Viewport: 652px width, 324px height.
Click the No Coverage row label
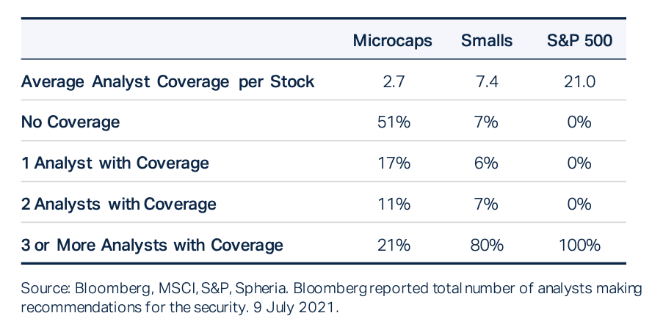click(x=70, y=122)
